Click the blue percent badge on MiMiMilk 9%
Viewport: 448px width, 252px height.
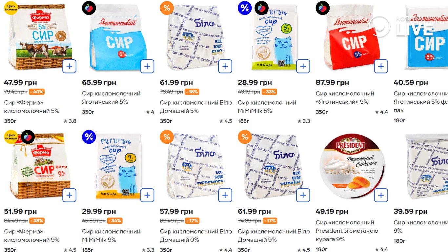[89, 137]
